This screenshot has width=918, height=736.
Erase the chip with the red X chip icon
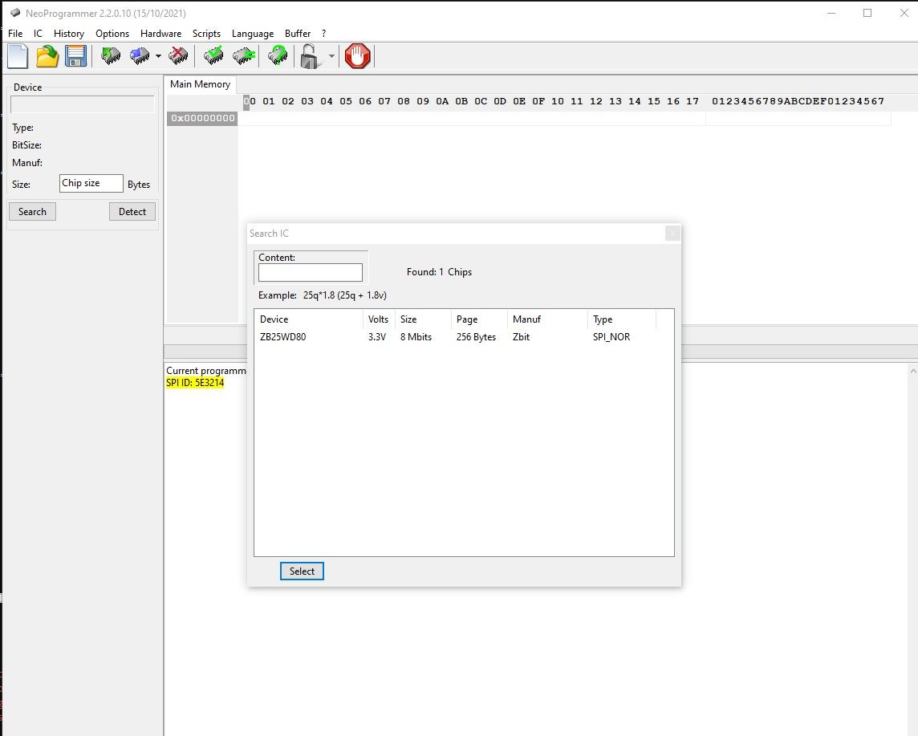tap(178, 56)
